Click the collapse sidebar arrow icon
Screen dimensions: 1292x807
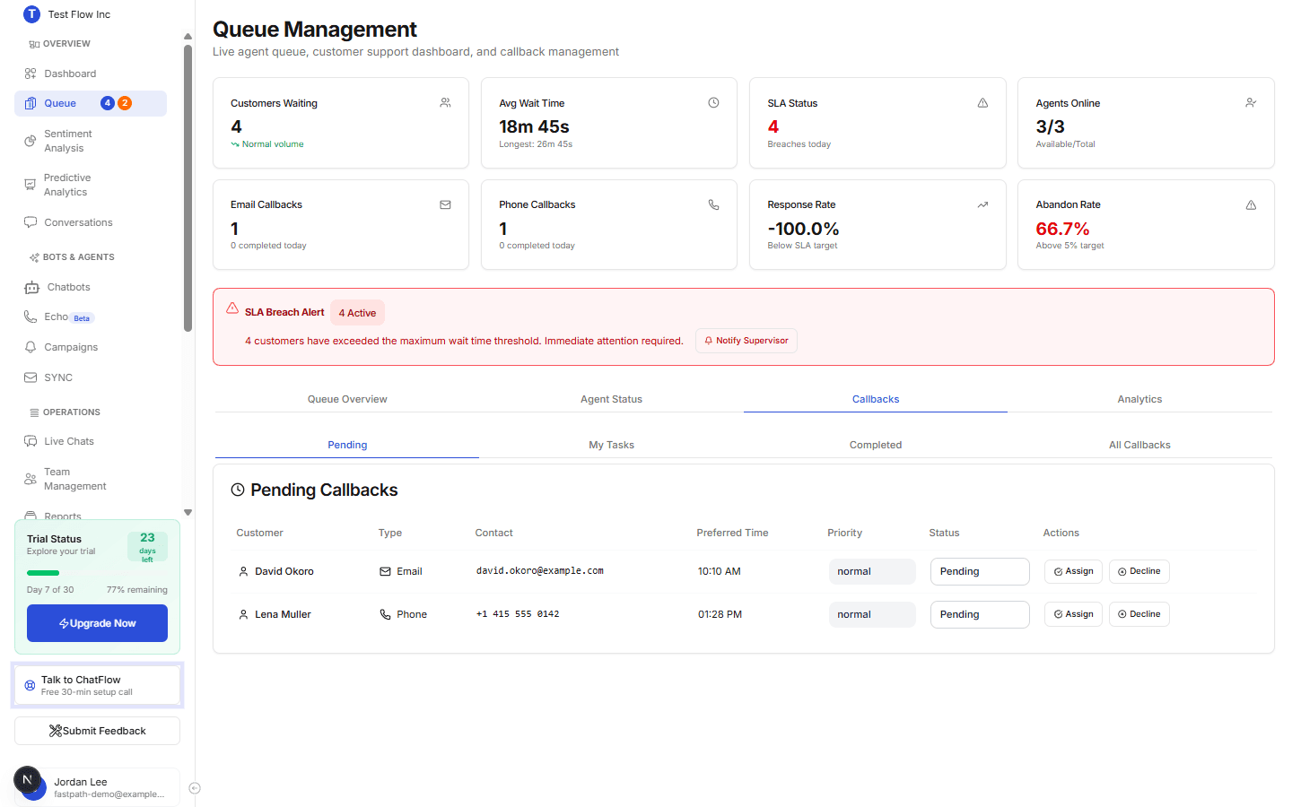[x=195, y=788]
